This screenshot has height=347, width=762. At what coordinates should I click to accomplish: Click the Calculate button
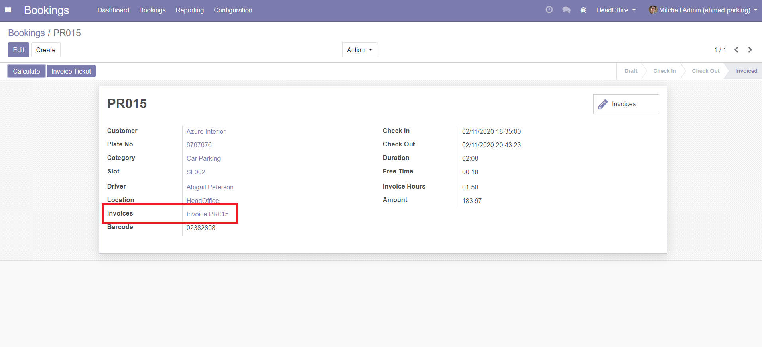(x=26, y=71)
